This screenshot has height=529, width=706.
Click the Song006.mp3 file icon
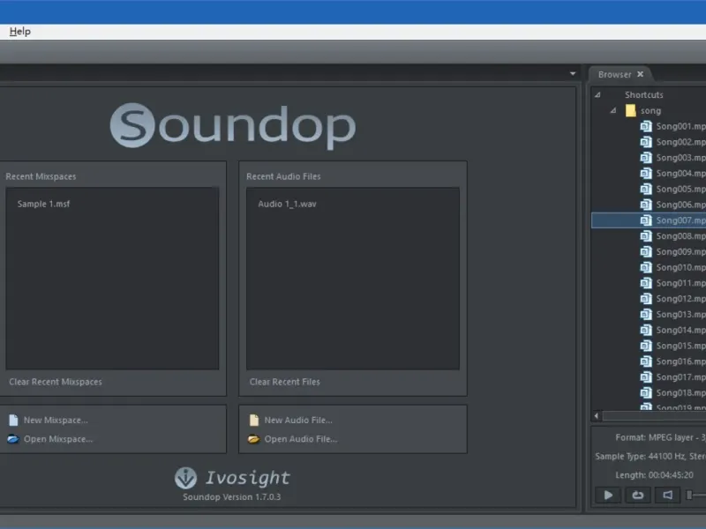point(646,205)
